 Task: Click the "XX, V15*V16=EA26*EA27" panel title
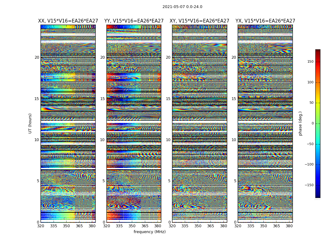[x=68, y=21]
